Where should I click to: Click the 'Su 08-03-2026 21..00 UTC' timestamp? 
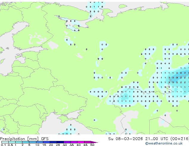138,139
